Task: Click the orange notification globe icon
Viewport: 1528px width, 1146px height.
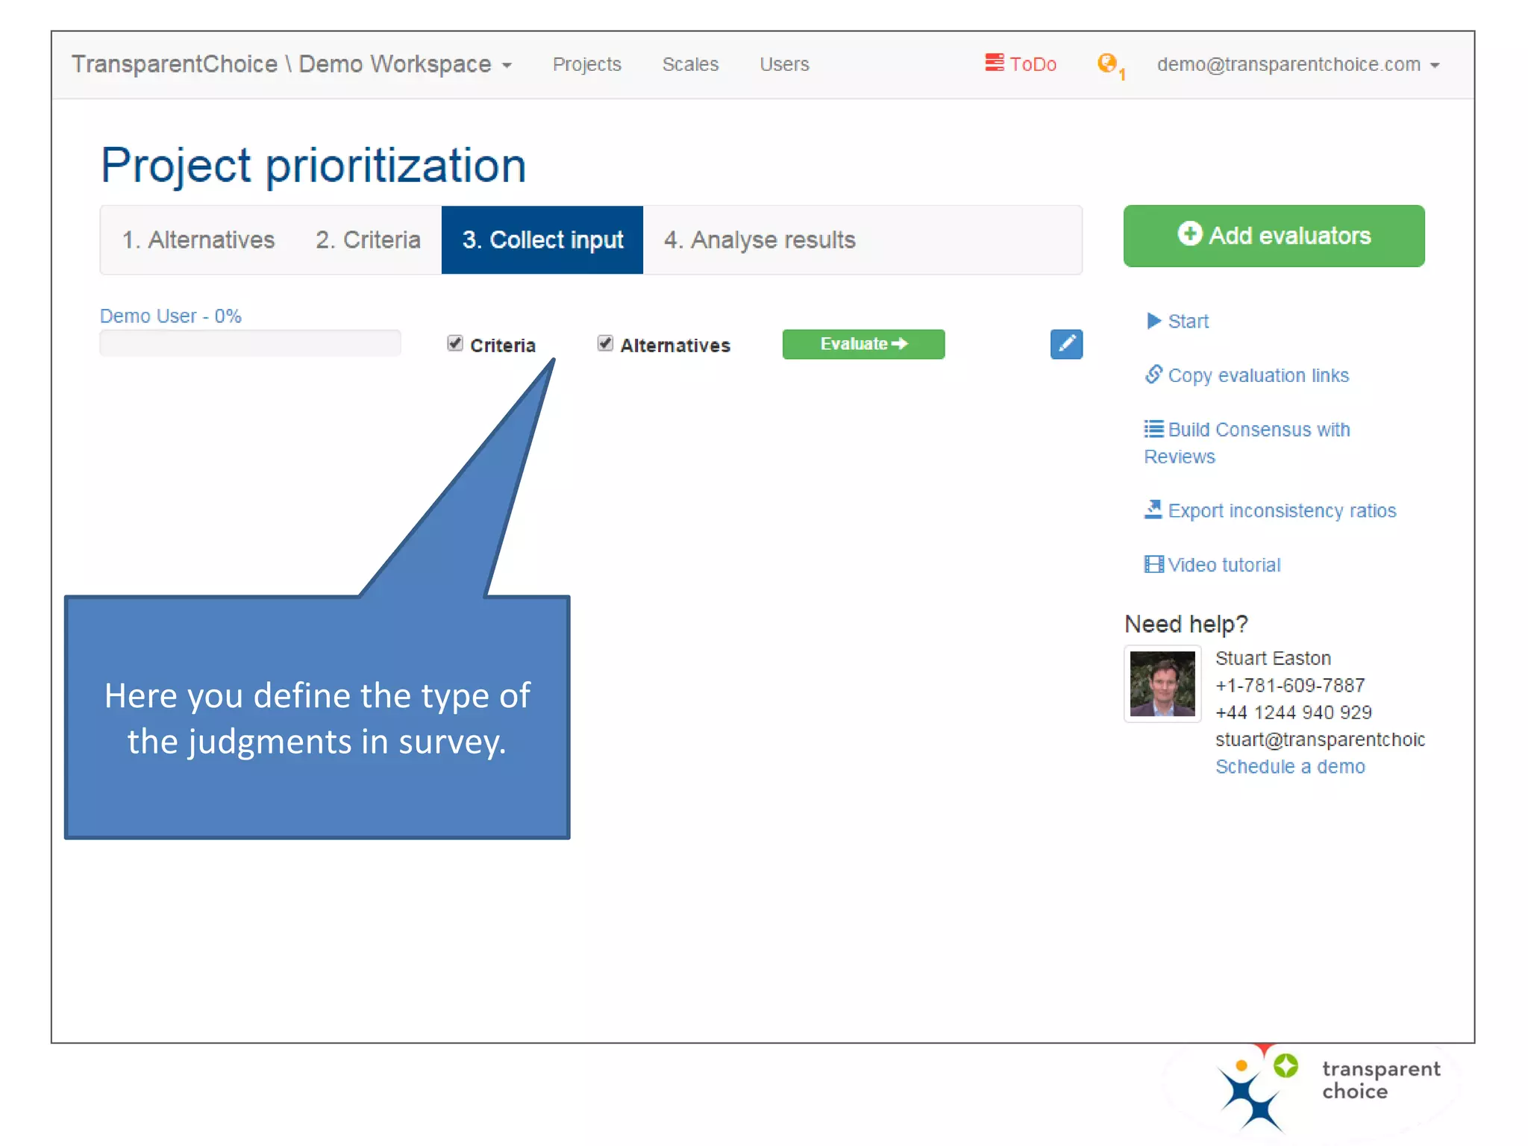Action: (1107, 63)
